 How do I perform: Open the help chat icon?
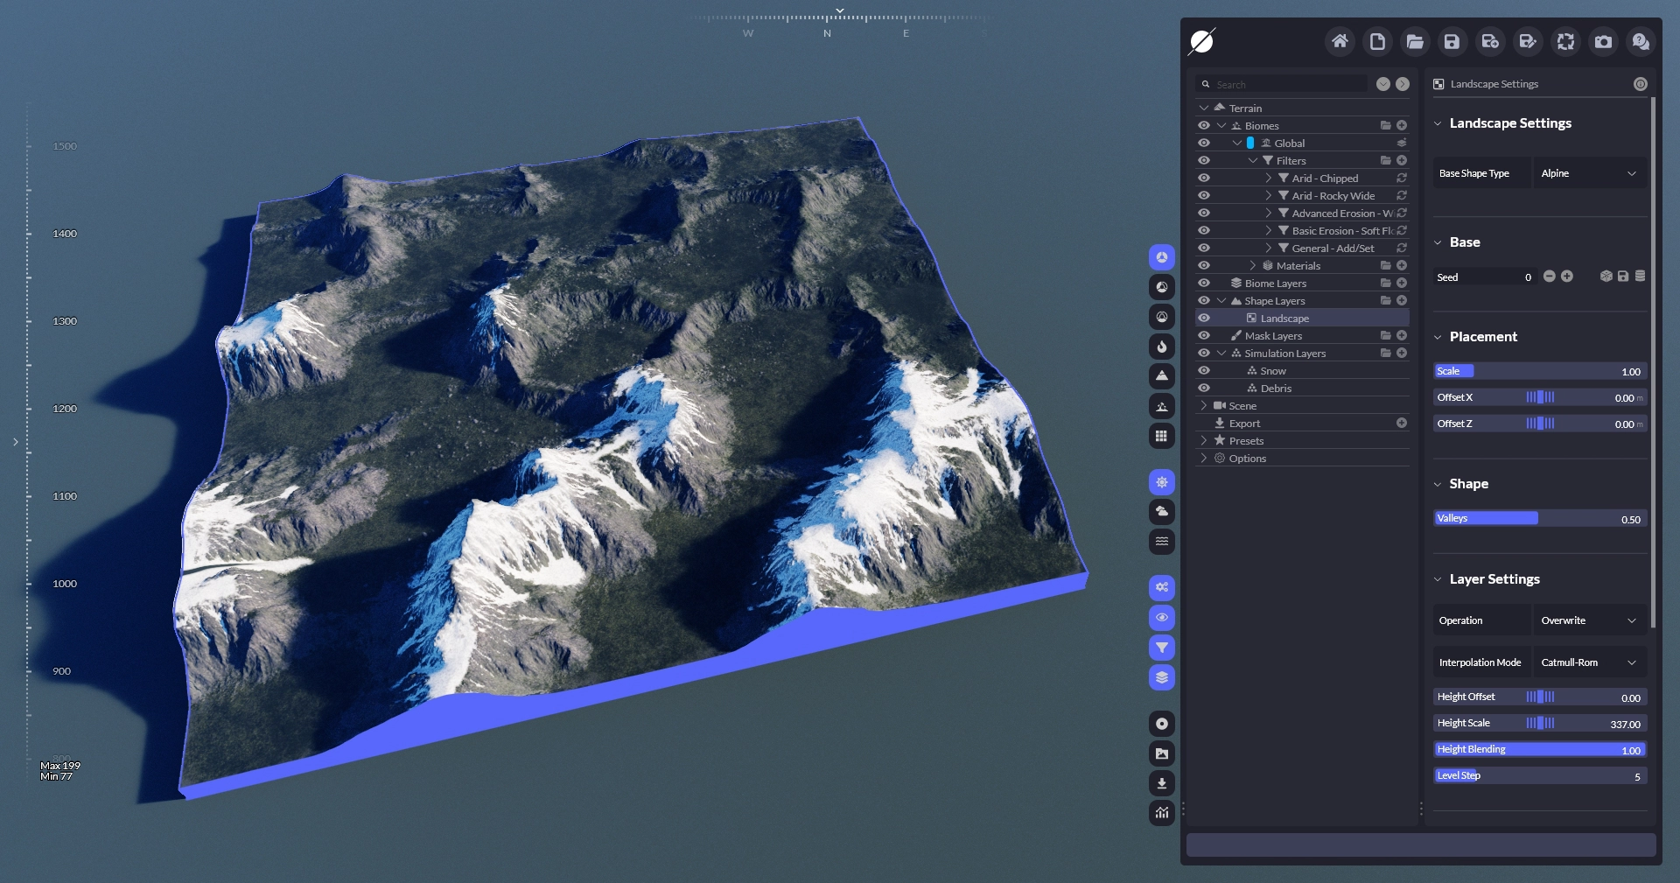[1641, 41]
